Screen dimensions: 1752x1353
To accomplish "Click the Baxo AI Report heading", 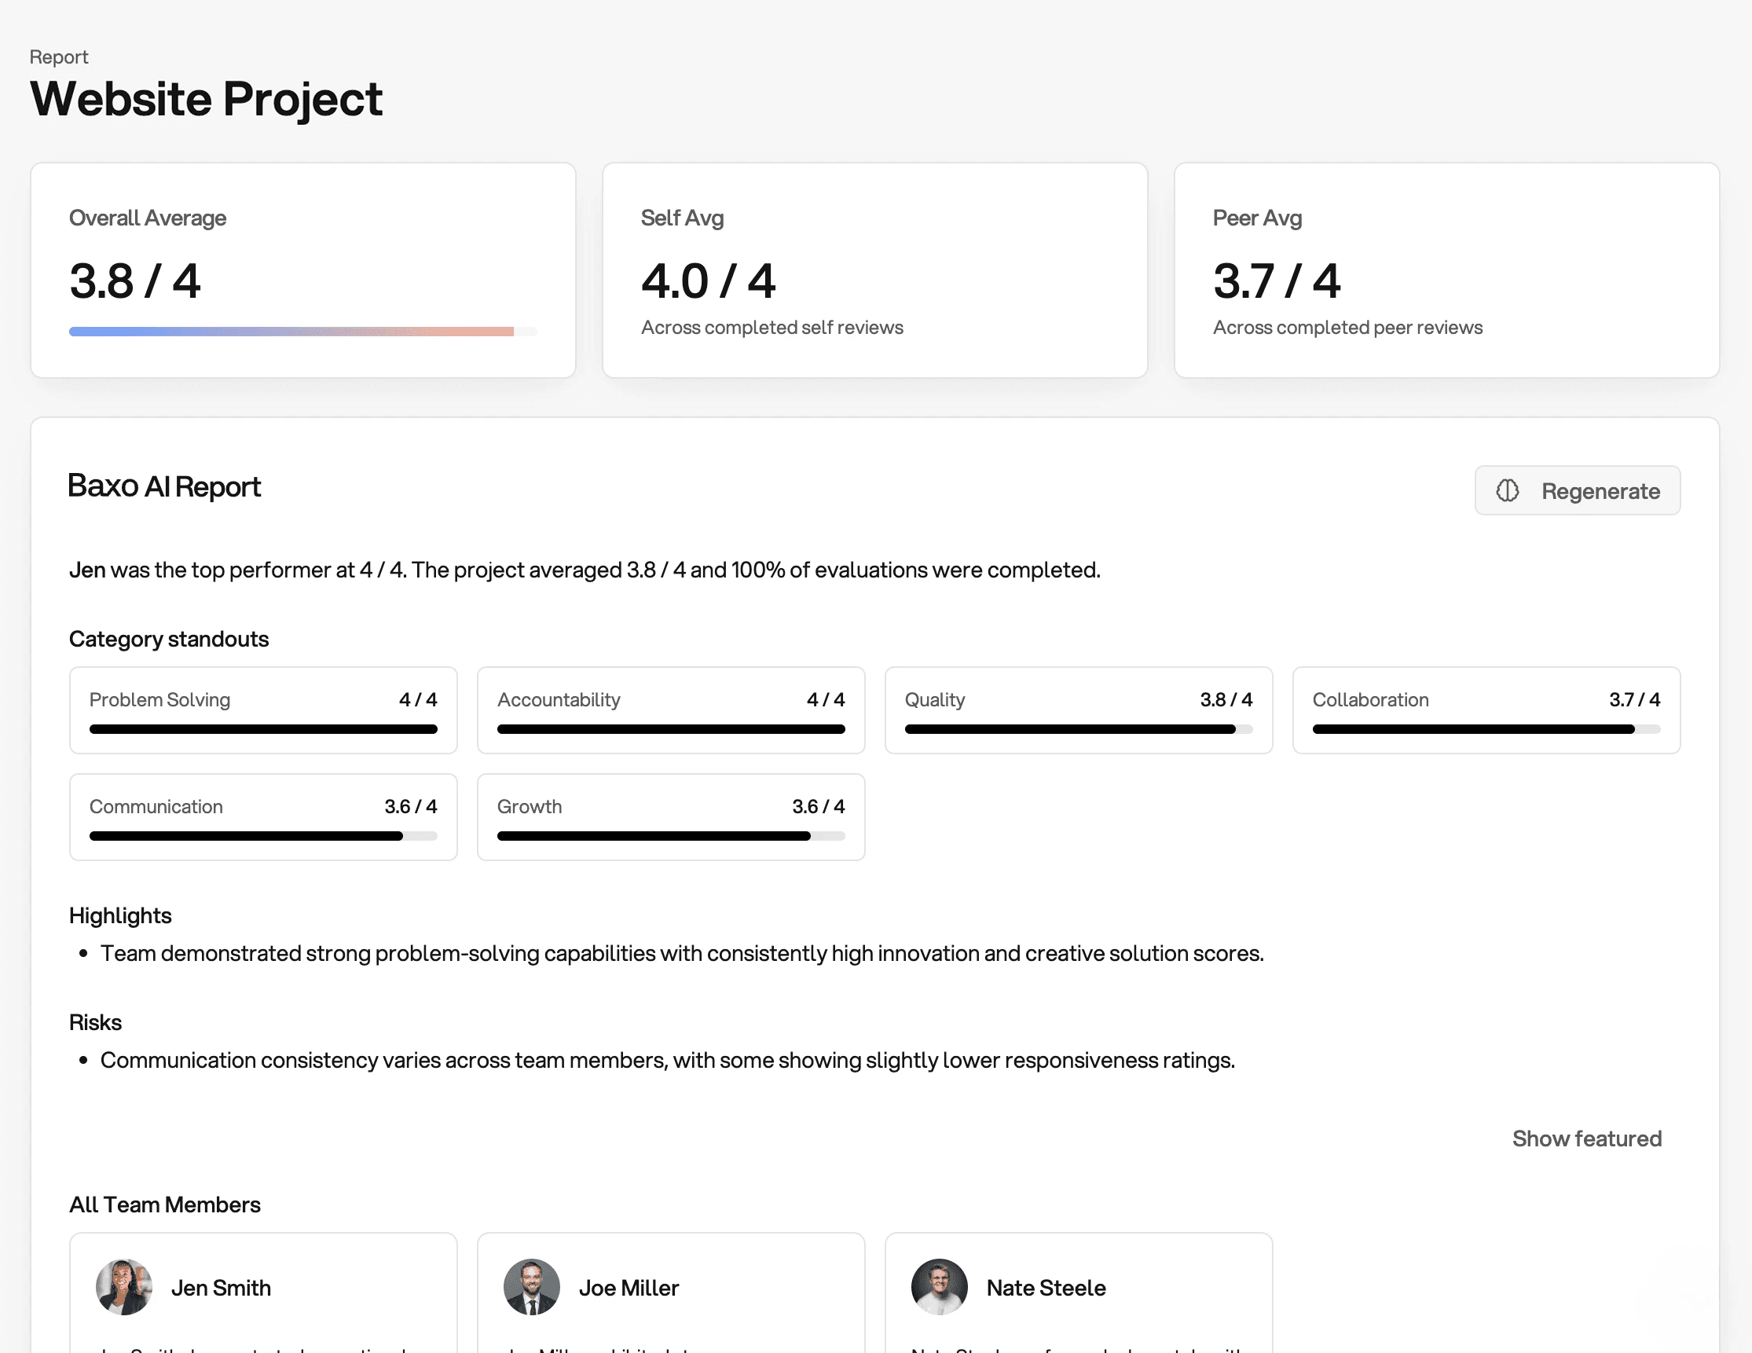I will click(163, 488).
